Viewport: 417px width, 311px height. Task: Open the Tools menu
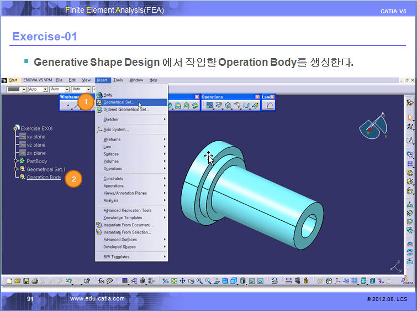118,80
